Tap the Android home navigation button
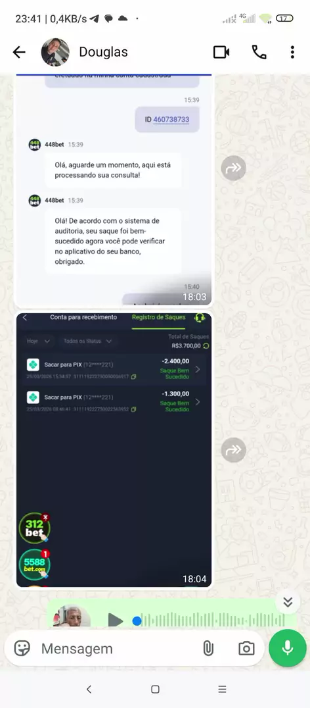This screenshot has height=708, width=310. (155, 689)
